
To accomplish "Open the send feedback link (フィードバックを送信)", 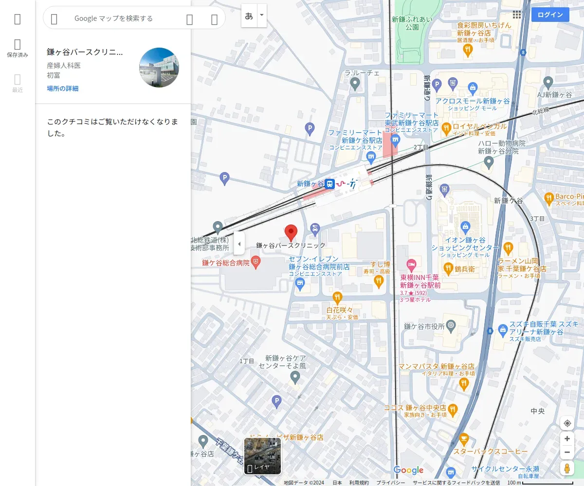I will [x=456, y=483].
